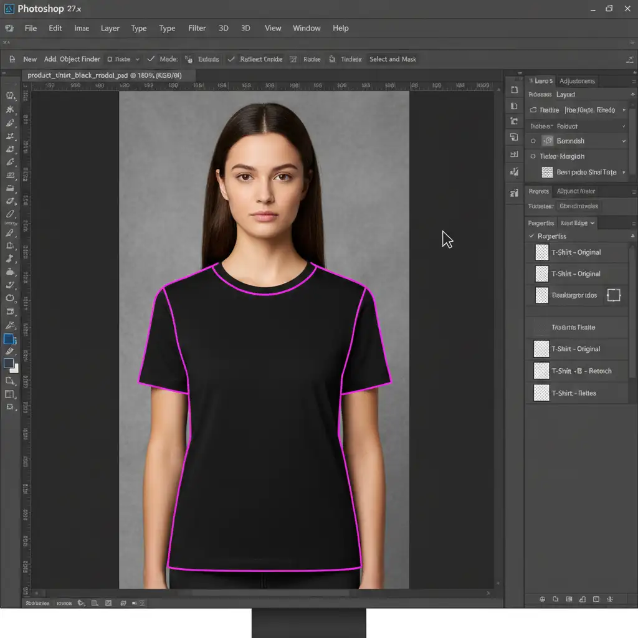Screen dimensions: 638x638
Task: Click the top icon in collapsed panel strip
Action: pyautogui.click(x=514, y=81)
